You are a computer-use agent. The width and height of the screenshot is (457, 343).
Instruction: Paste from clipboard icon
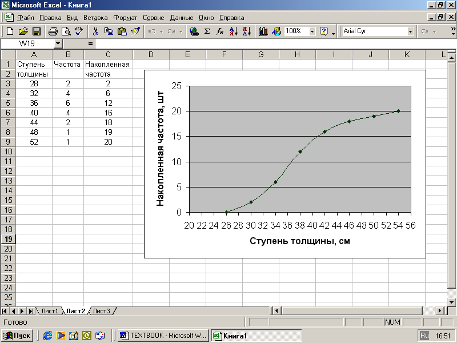coord(122,31)
